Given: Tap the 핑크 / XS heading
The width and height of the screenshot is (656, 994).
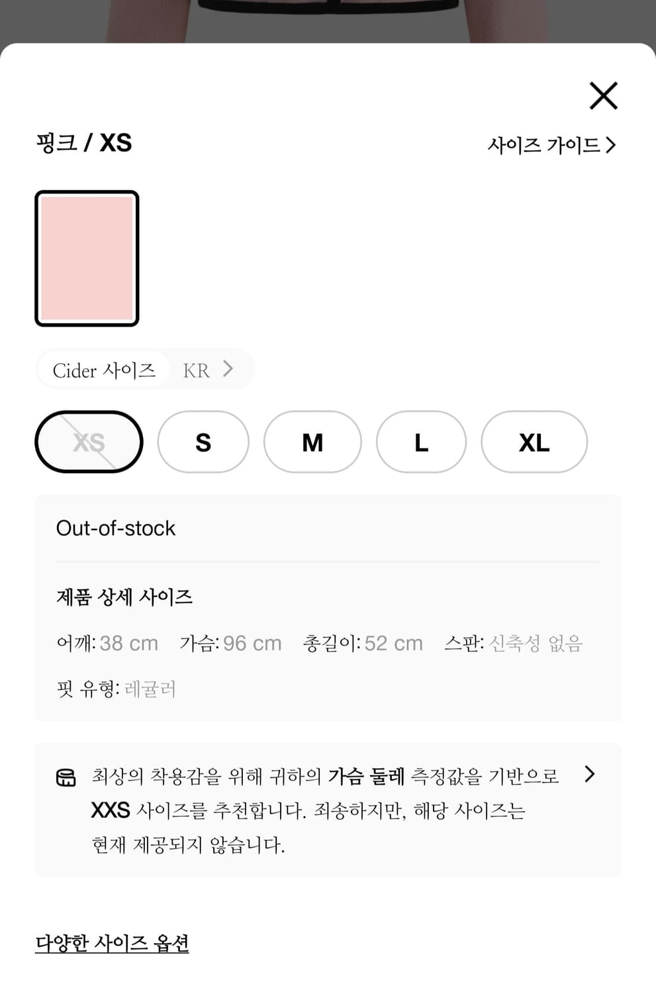Looking at the screenshot, I should click(x=84, y=142).
